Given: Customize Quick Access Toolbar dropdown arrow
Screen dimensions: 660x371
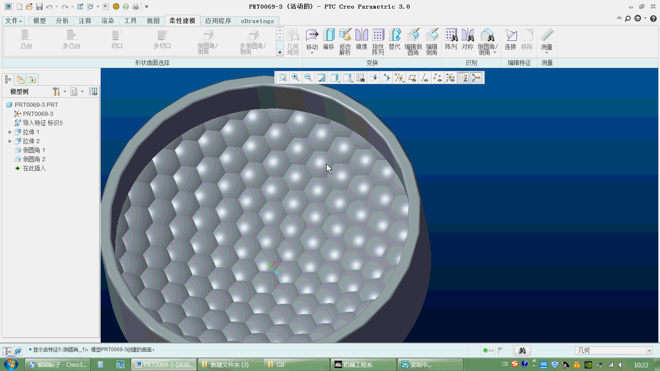Looking at the screenshot, I should [x=146, y=7].
